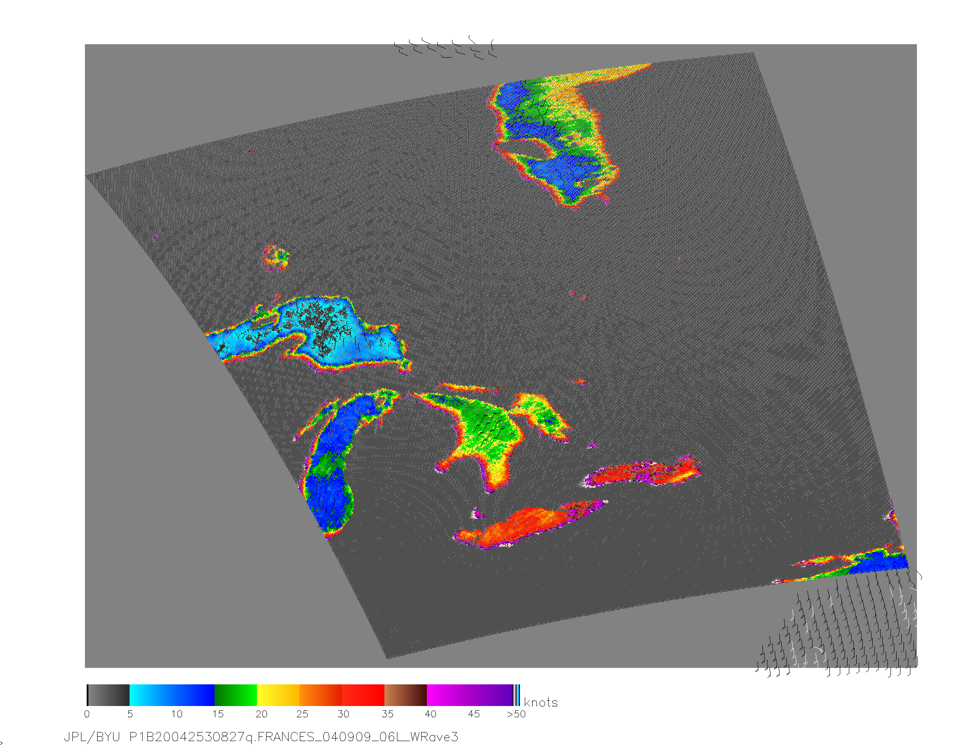Viewport: 962px width, 745px height.
Task: Click the '35' tick label on the scale
Action: pyautogui.click(x=388, y=714)
